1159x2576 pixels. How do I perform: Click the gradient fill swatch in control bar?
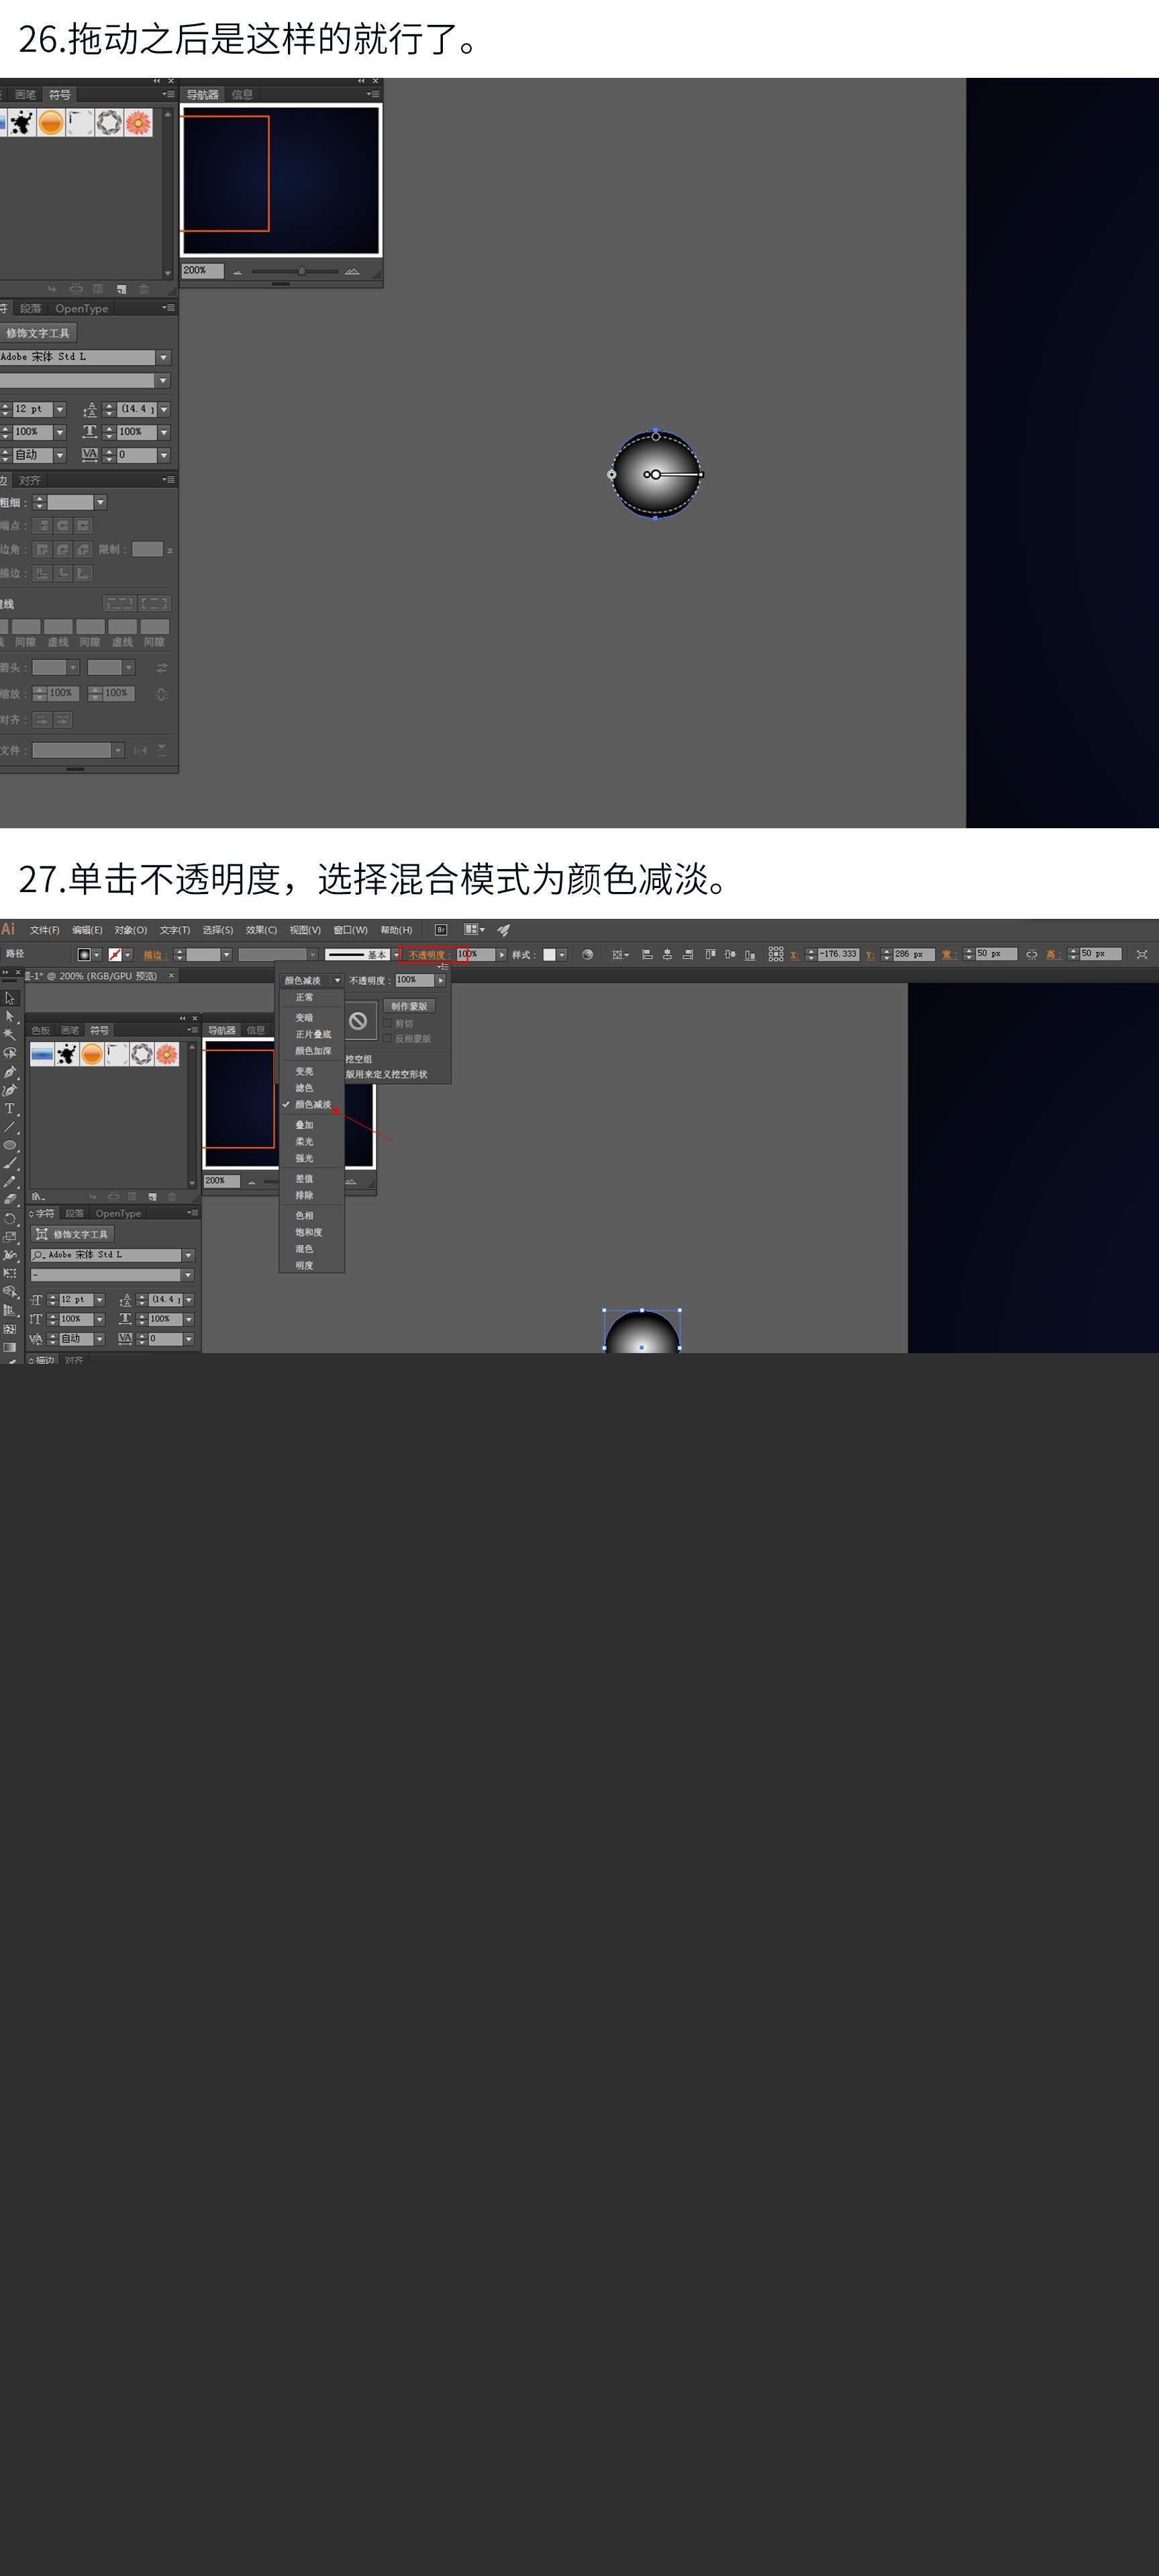coord(85,955)
